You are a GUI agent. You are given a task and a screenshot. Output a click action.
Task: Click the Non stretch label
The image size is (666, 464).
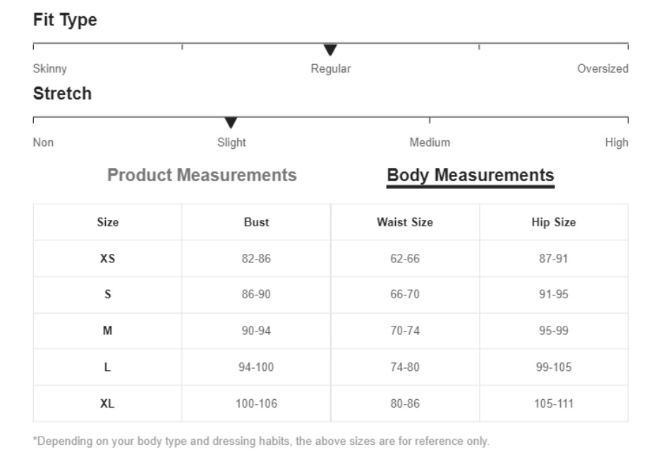pyautogui.click(x=43, y=142)
